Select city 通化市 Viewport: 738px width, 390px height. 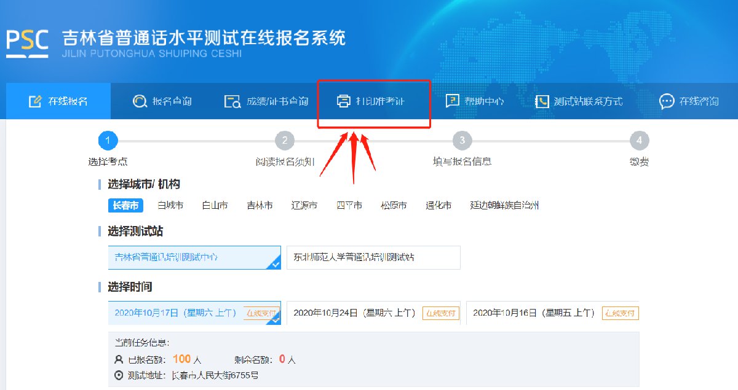coord(438,206)
